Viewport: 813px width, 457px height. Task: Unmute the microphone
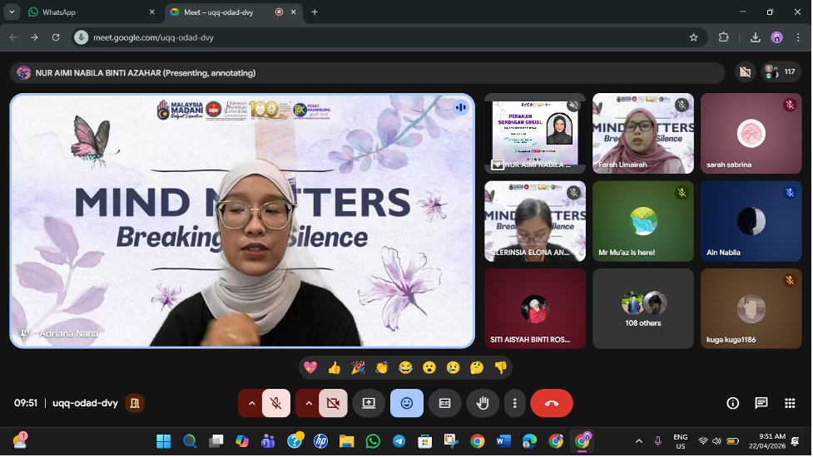coord(276,403)
